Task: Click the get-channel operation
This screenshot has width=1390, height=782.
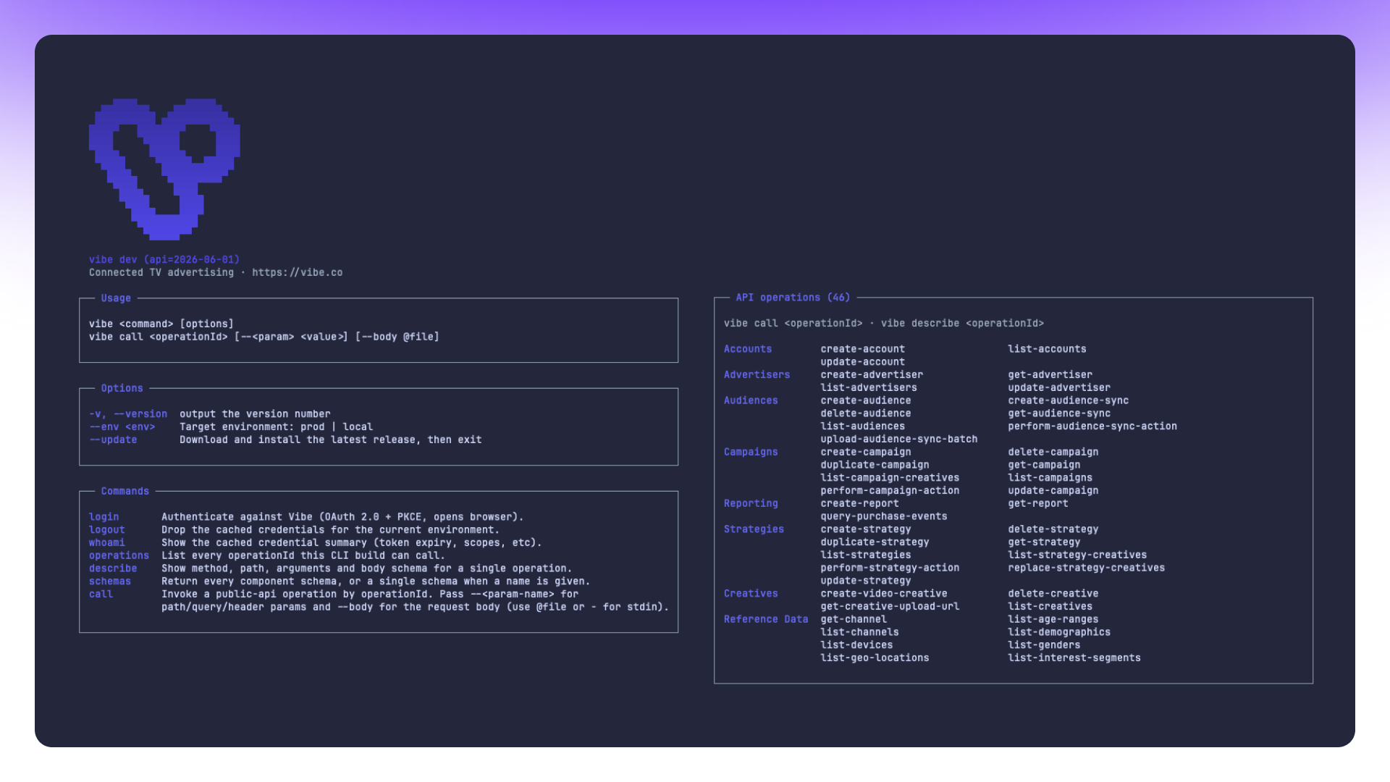Action: click(x=854, y=619)
